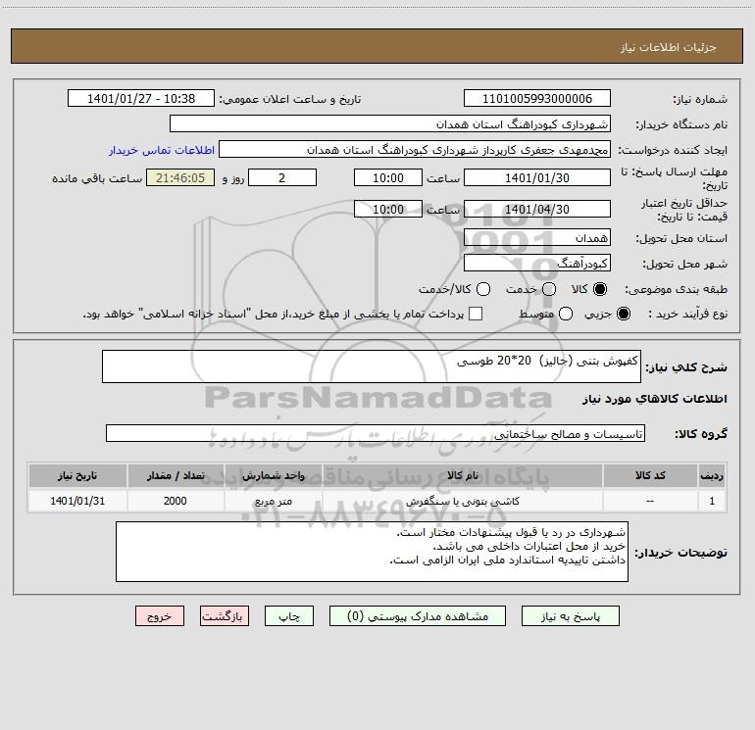This screenshot has width=755, height=730.
Task: Click the price validity date 1401/04/30 field
Action: (537, 209)
